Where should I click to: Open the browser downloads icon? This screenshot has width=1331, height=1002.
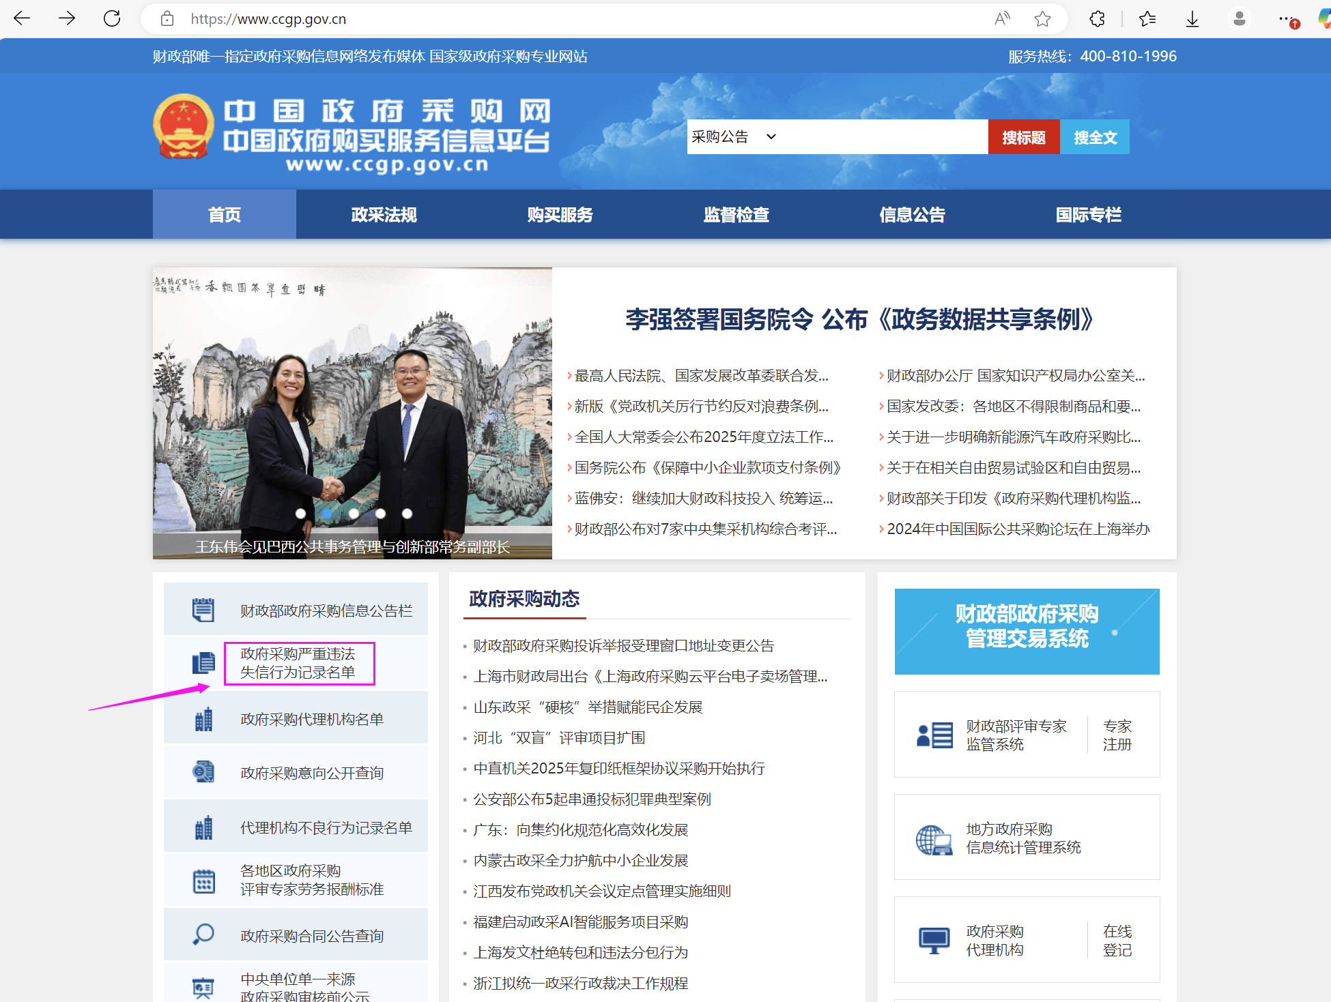click(x=1192, y=18)
